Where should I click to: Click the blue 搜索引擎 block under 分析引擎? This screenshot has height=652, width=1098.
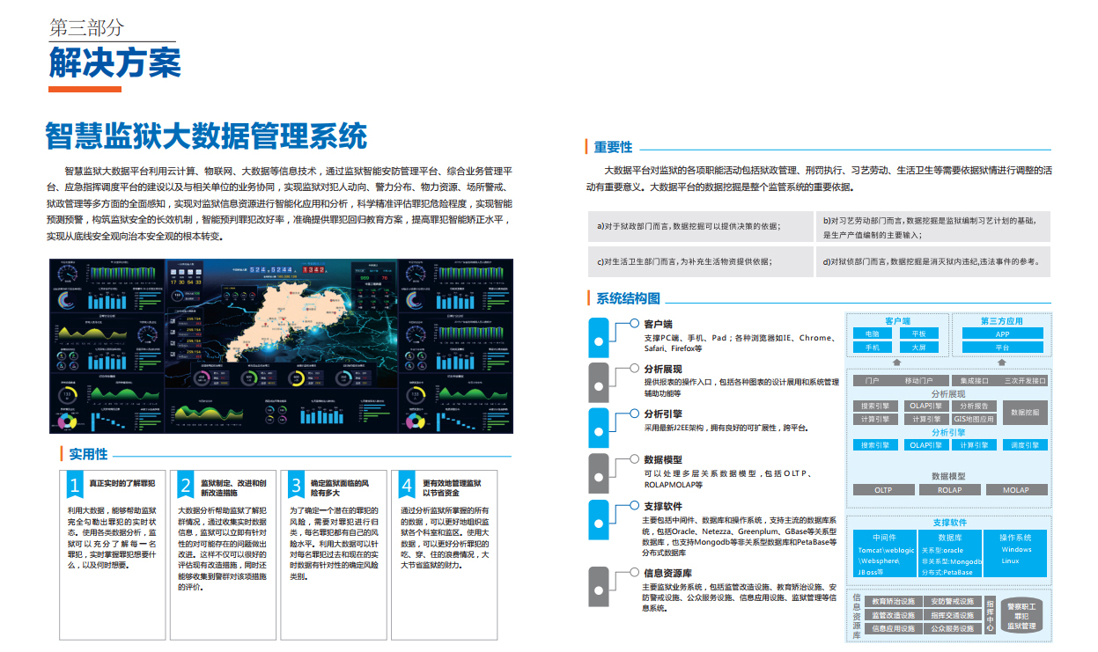(x=875, y=445)
